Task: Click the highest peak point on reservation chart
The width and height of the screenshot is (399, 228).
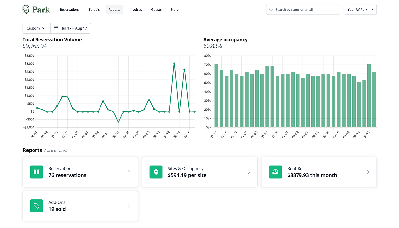Action: click(174, 63)
